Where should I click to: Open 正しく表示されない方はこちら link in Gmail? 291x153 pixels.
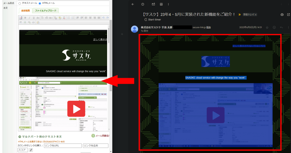pos(249,46)
